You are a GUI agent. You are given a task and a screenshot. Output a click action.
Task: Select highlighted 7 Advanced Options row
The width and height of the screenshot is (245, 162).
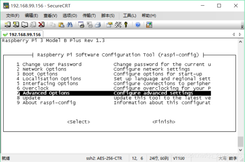tap(114, 93)
